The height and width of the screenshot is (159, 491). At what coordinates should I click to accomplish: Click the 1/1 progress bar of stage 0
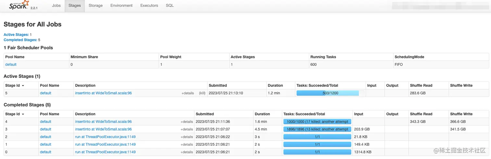click(x=317, y=152)
